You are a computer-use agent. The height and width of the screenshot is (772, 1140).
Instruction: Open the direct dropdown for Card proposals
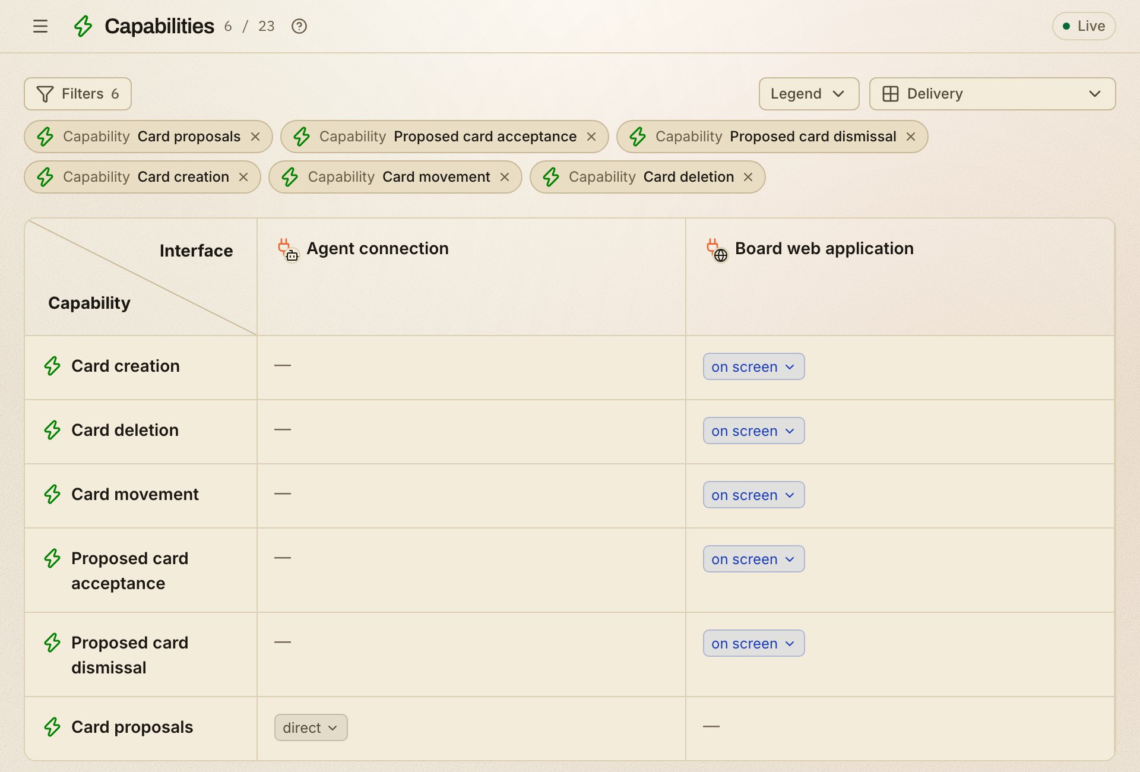[x=311, y=727]
